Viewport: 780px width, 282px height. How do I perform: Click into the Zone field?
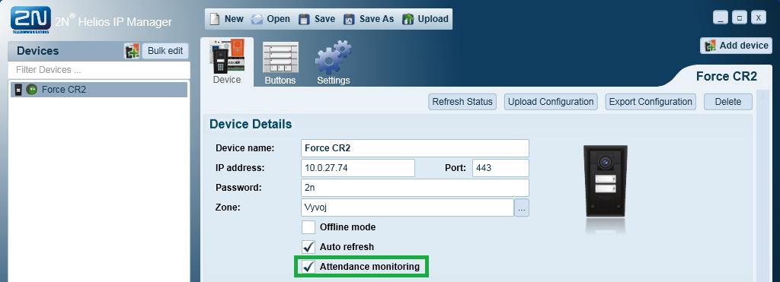pos(407,208)
